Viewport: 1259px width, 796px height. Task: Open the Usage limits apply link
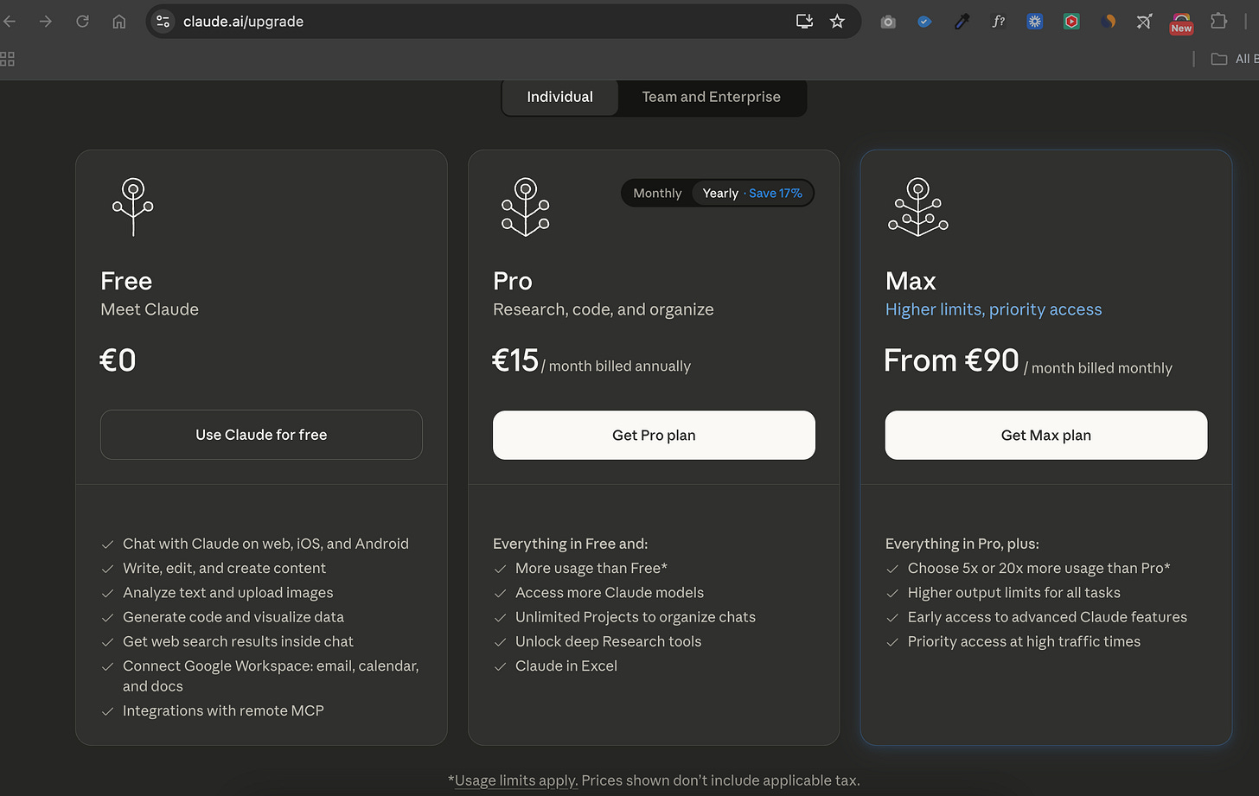[515, 780]
